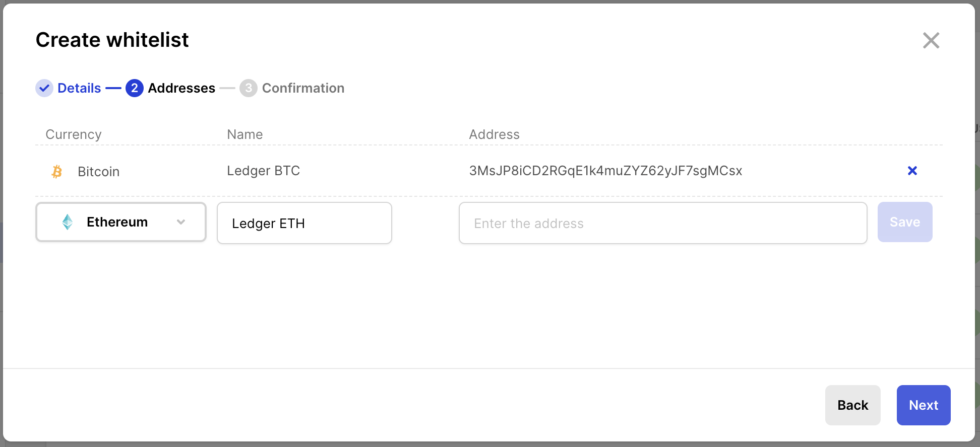
Task: Proceed with the Next button
Action: point(923,405)
